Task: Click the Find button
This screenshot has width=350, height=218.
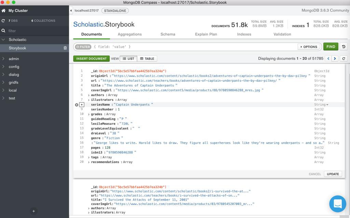Action: (x=331, y=47)
